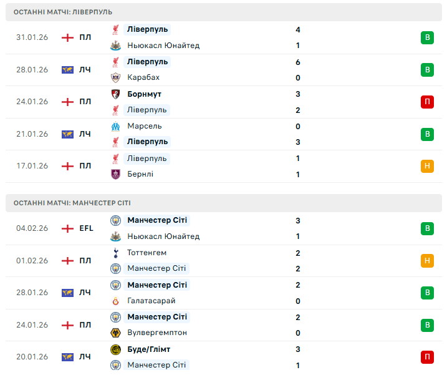Click the Qarabag team crest
Viewport: 447px width, 375px height.
click(x=115, y=77)
